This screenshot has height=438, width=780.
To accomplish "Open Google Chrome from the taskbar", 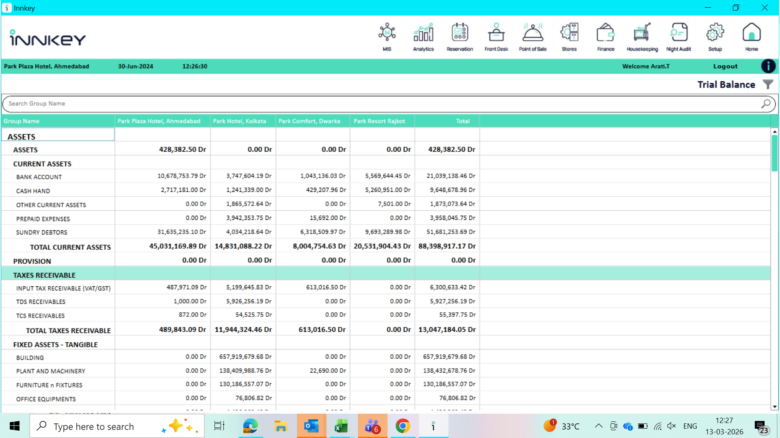I will tap(403, 426).
